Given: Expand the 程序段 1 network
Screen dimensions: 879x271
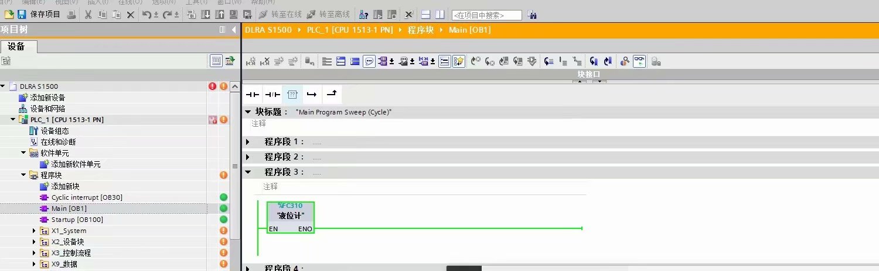Looking at the screenshot, I should [x=247, y=142].
